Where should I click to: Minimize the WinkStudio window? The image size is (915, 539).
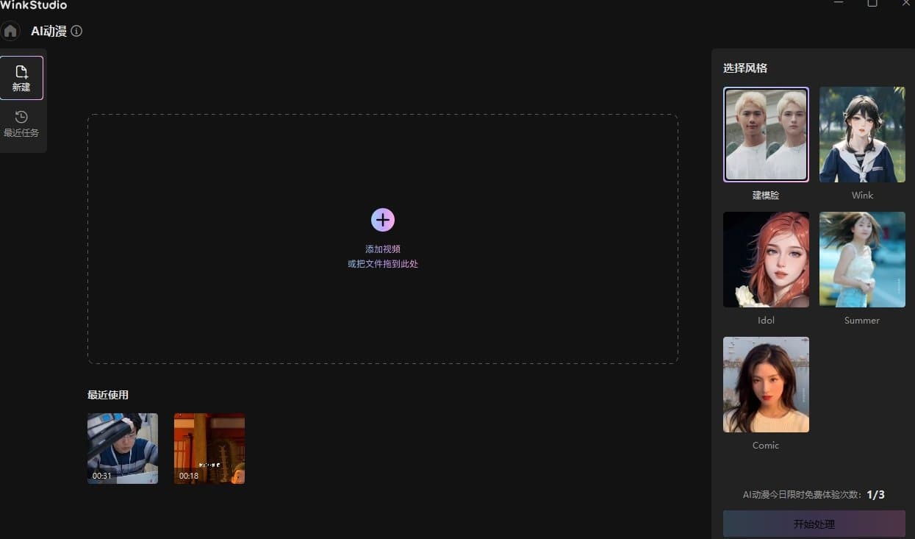click(x=839, y=4)
